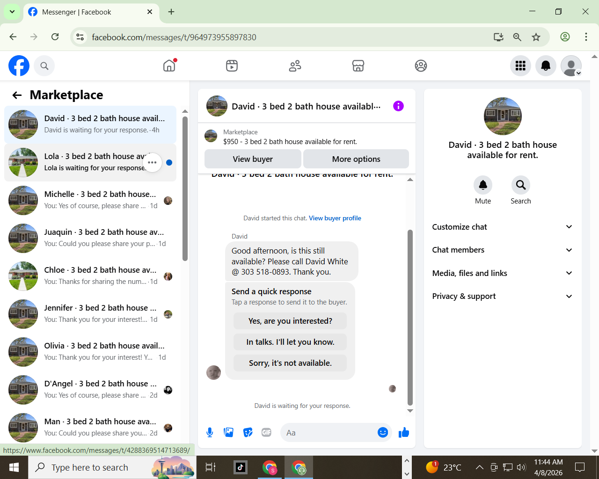Open the Facebook home logo
Image resolution: width=599 pixels, height=479 pixels.
(19, 66)
